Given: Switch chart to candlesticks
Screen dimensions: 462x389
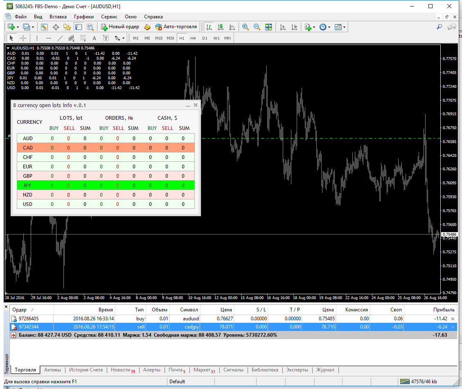Looking at the screenshot, I should click(x=221, y=27).
